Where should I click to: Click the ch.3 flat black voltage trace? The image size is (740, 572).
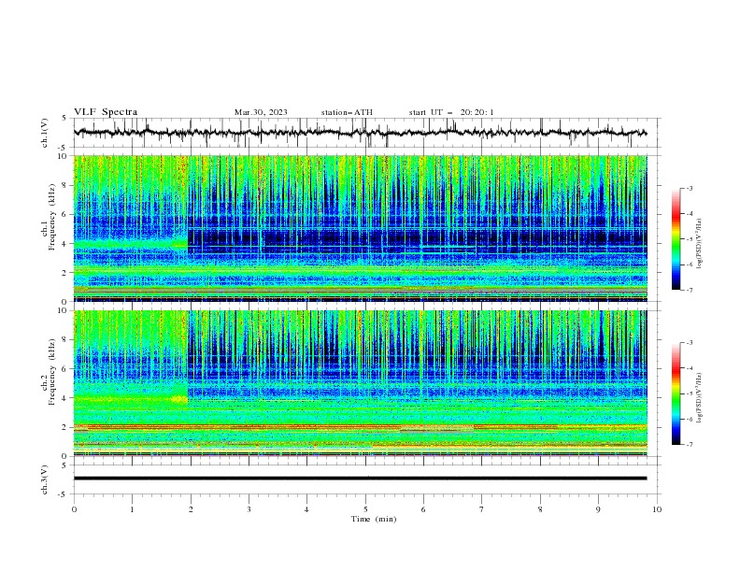tap(360, 479)
